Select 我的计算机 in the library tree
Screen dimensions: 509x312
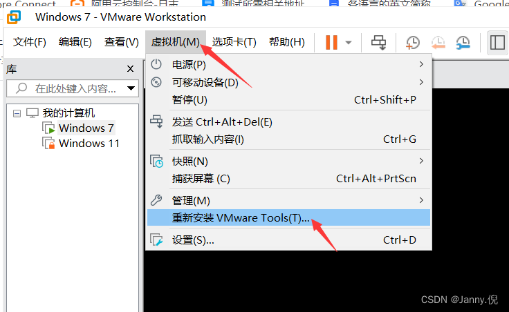(x=68, y=113)
